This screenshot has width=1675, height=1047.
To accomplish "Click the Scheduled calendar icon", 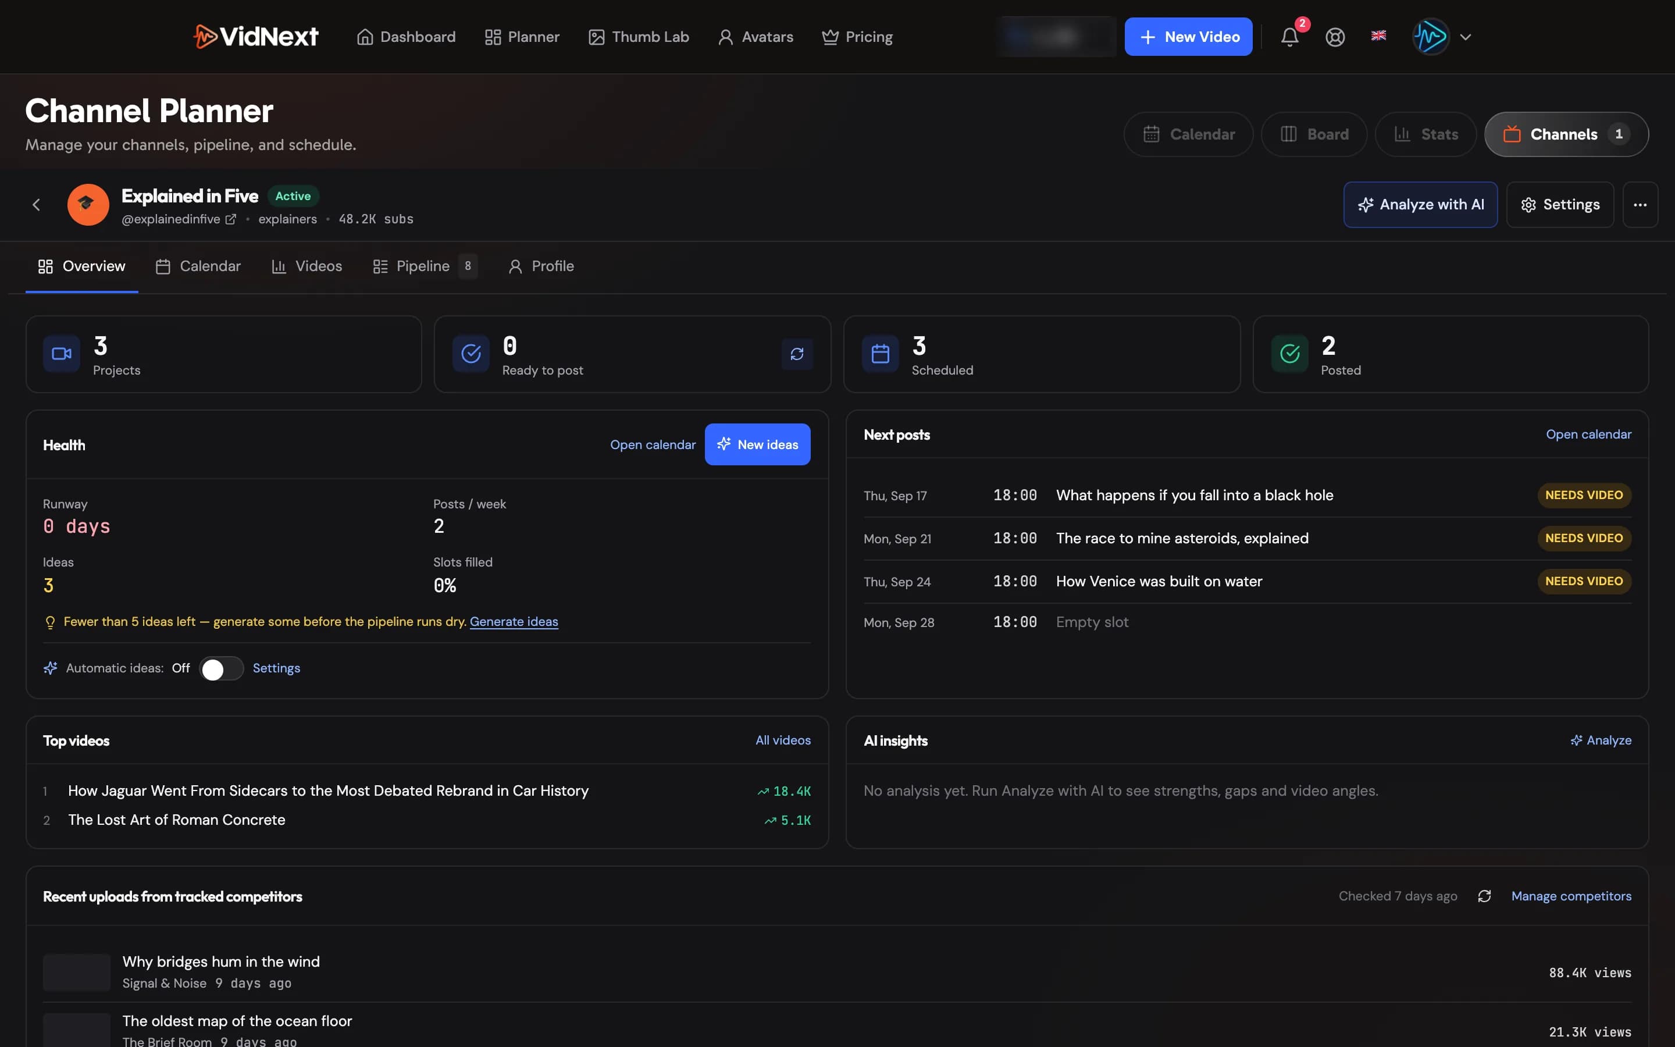I will pyautogui.click(x=880, y=354).
